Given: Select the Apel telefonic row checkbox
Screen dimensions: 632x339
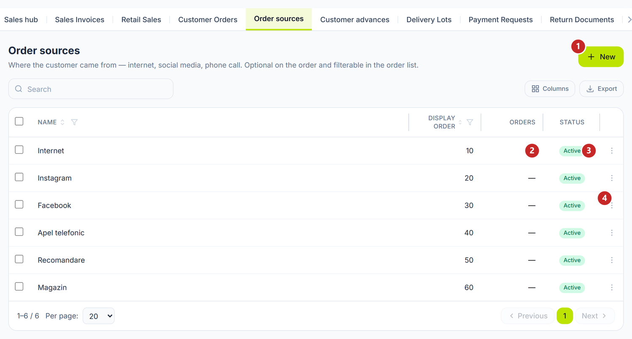Looking at the screenshot, I should [x=19, y=232].
